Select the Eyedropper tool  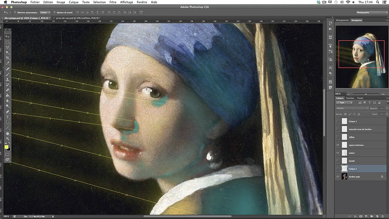pos(7,63)
